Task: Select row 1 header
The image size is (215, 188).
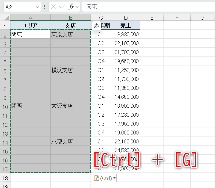Action: [5, 26]
